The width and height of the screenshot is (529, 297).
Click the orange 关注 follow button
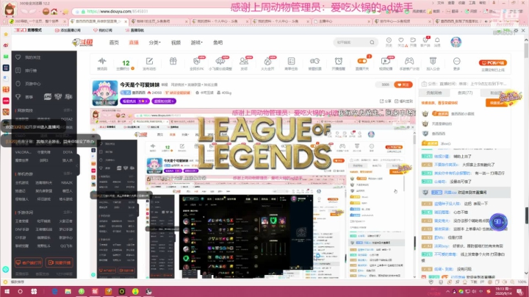(403, 85)
